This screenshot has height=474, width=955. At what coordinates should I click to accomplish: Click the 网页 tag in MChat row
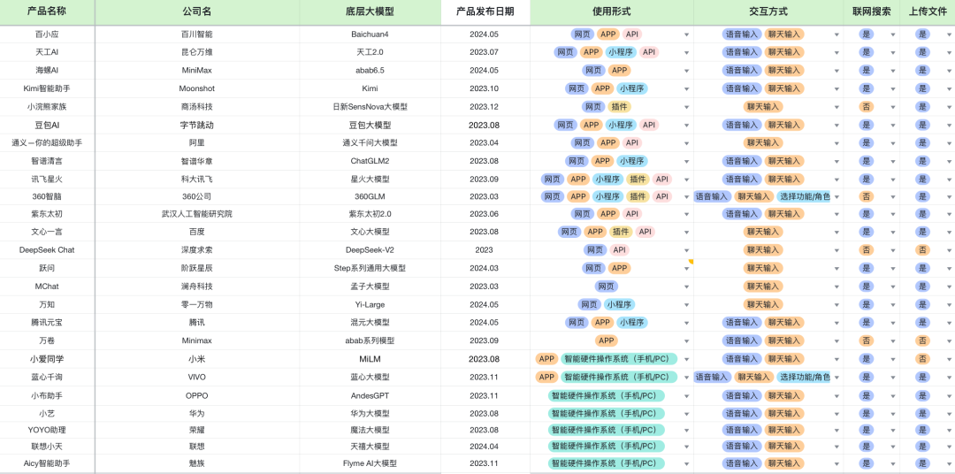606,287
